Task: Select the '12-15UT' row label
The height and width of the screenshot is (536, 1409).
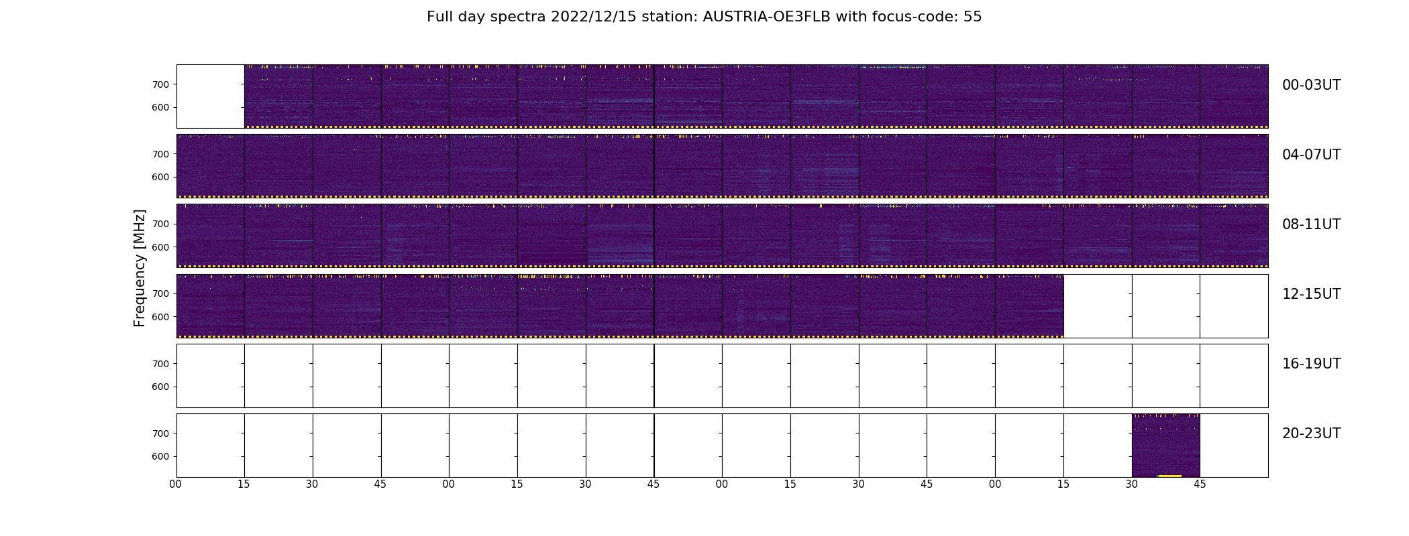Action: (x=1311, y=294)
